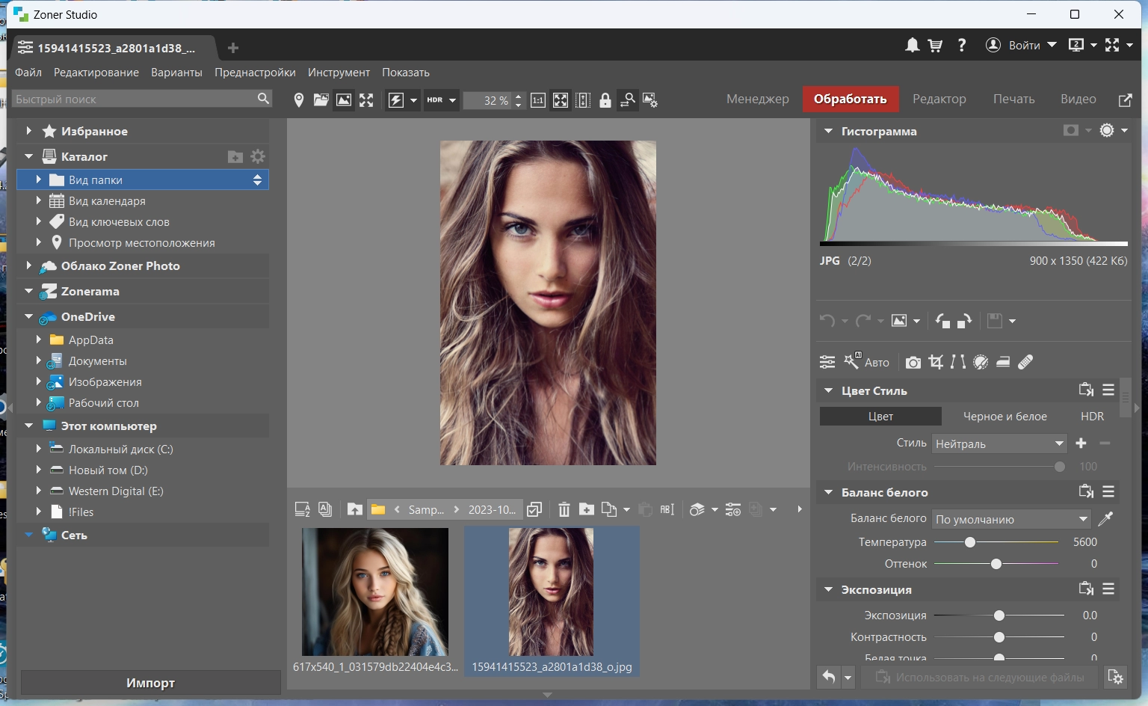
Task: Rotate image left with rotate icon
Action: 942,321
